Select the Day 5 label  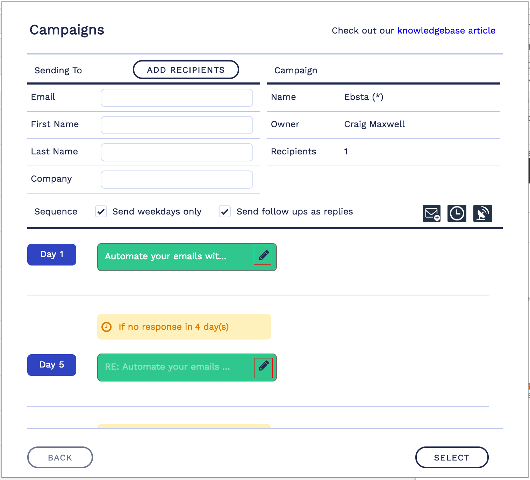click(x=52, y=365)
